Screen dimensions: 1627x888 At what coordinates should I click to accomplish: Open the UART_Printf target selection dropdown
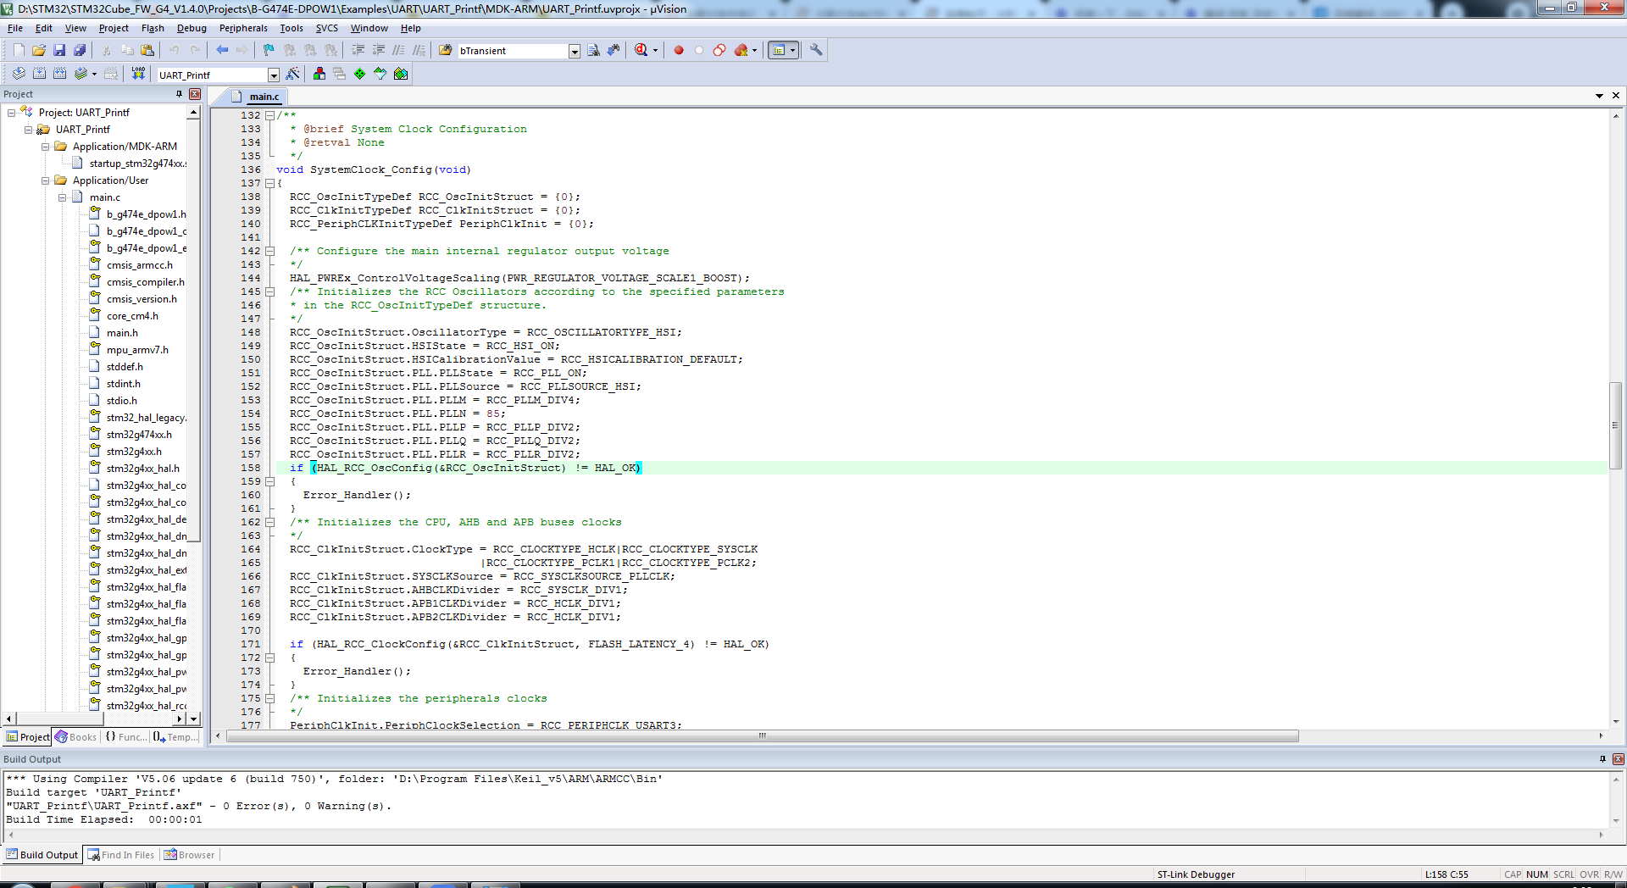(x=274, y=75)
